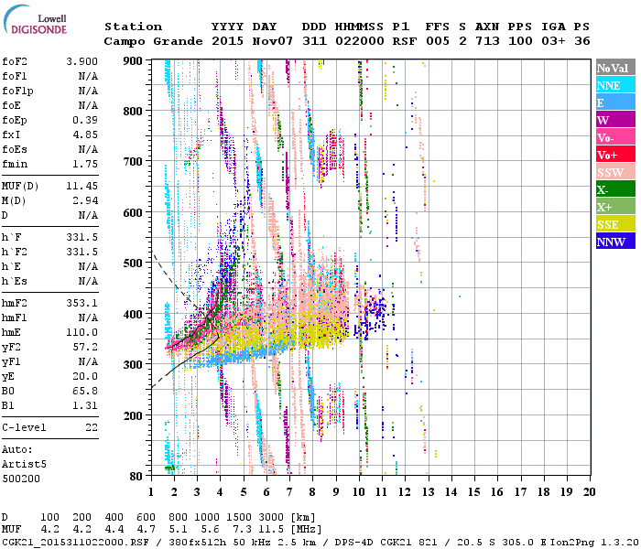Click the yE value 20.0
Screen dimensions: 641x549
click(x=85, y=377)
